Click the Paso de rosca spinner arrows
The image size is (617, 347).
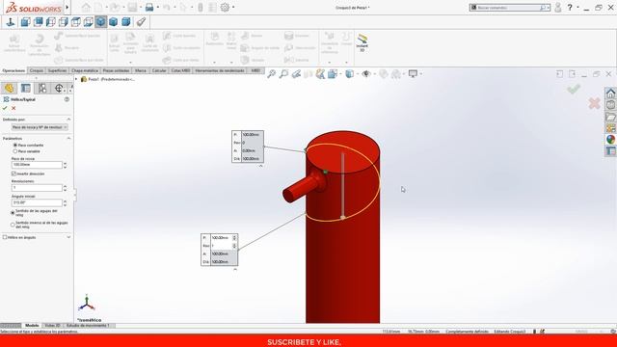[x=65, y=165]
